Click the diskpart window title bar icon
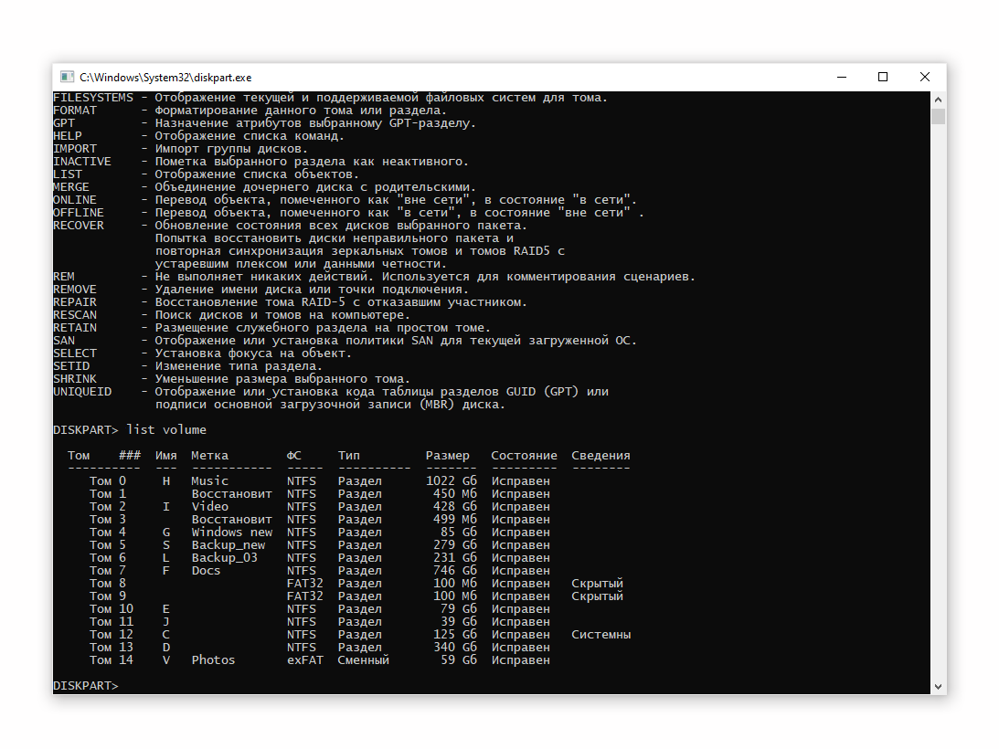The height and width of the screenshot is (749, 999). click(x=67, y=77)
